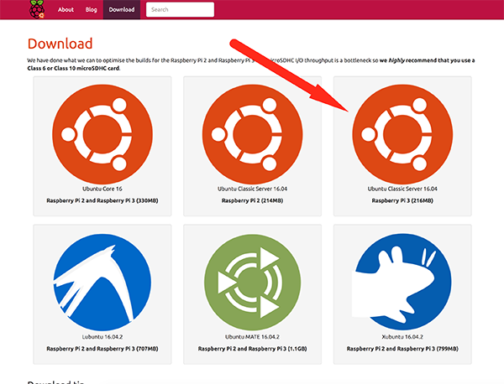Open Ubuntu Classic Server title above Raspberry Pi 3 (216MB)
Screen dimensions: 504x384
pyautogui.click(x=402, y=189)
